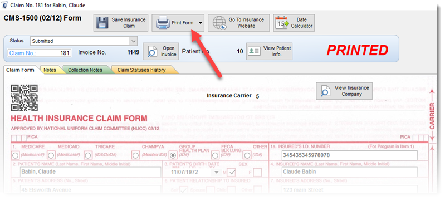The height and width of the screenshot is (201, 445).
Task: Select the Tricare radio button
Action: (x=88, y=155)
